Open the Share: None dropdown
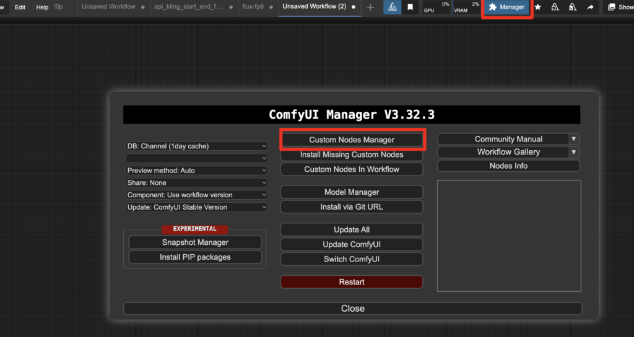This screenshot has height=337, width=634. pyautogui.click(x=196, y=182)
